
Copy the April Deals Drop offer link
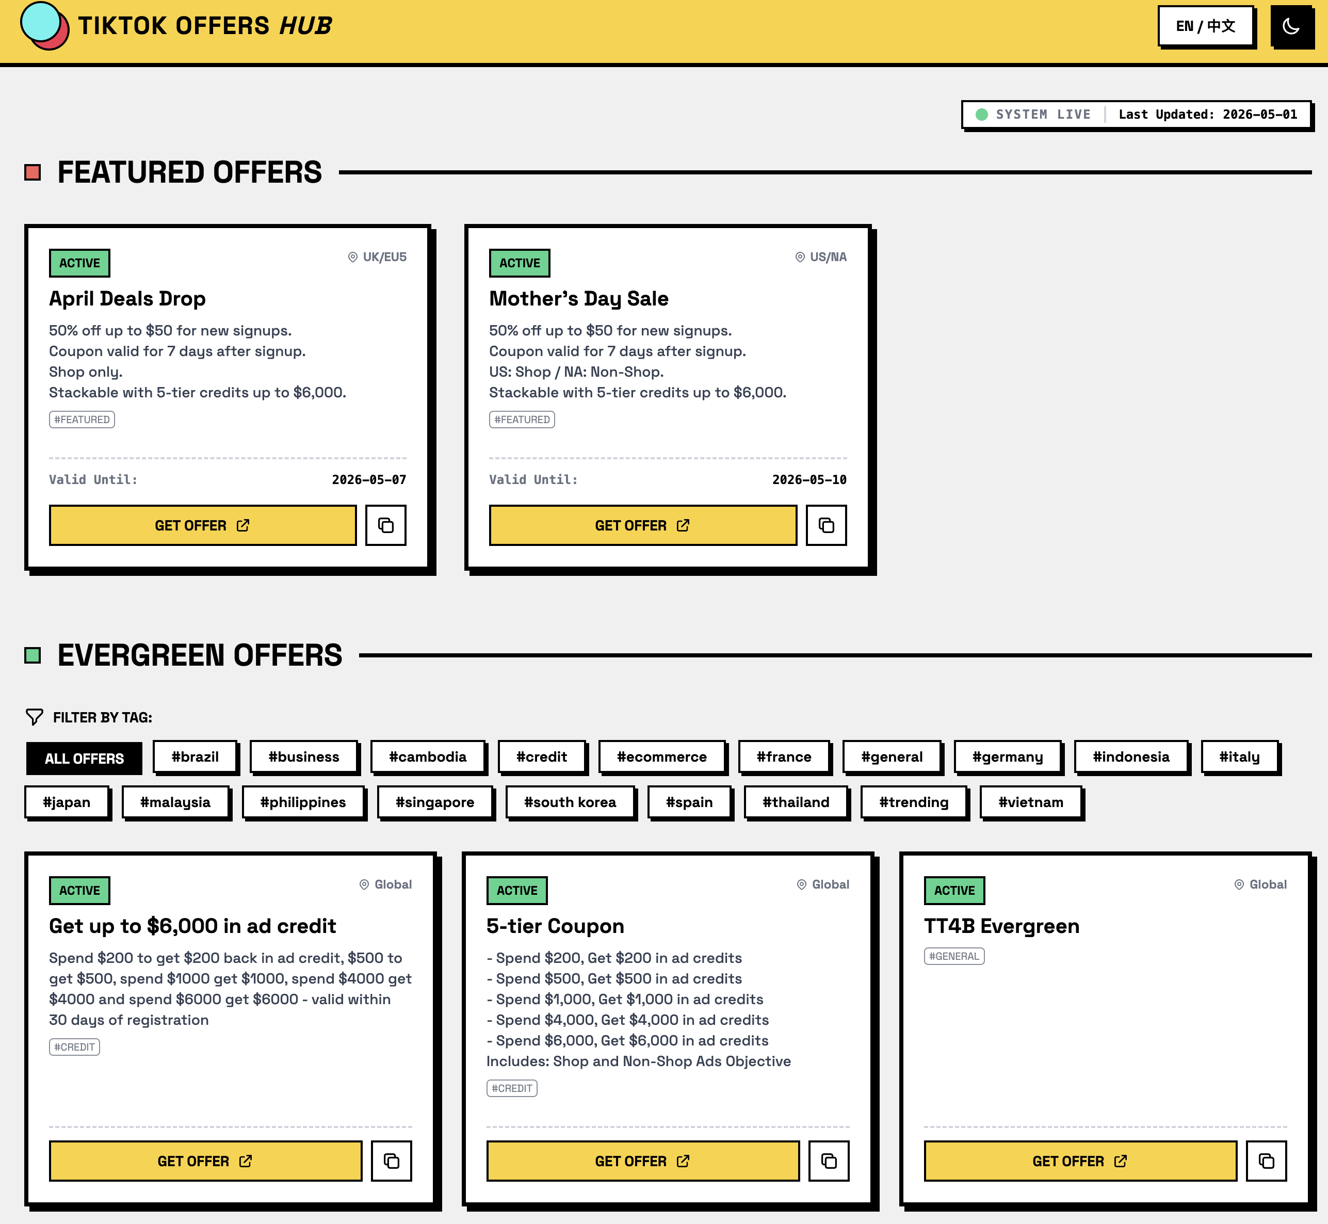click(385, 525)
